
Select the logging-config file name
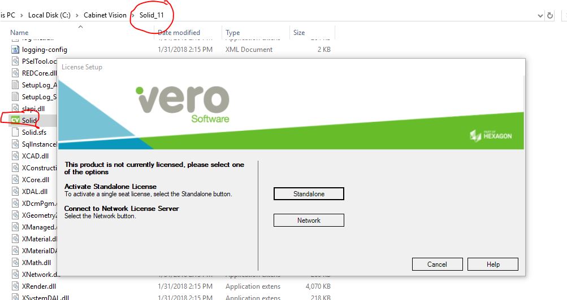point(45,50)
